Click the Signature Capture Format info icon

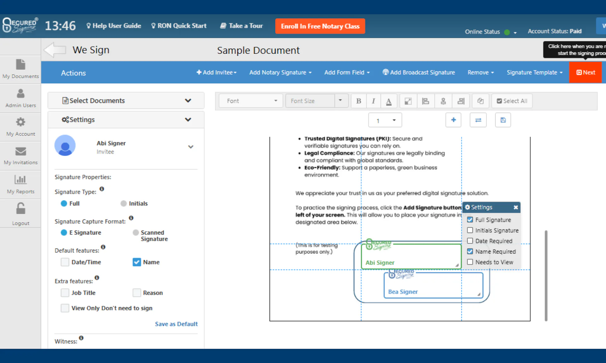tap(131, 218)
